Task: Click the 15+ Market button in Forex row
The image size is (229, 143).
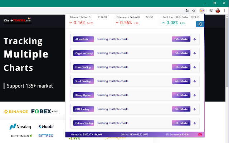Action: coord(181,67)
